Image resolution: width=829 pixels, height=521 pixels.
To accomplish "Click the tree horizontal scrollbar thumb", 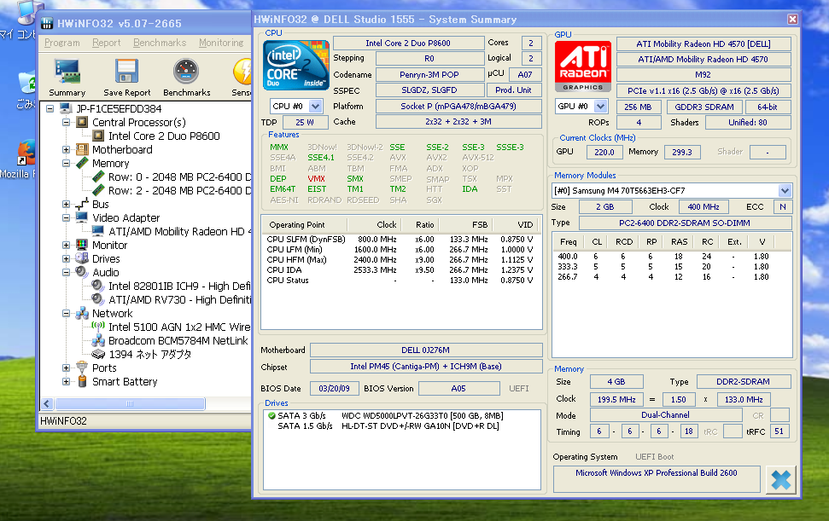I will coord(130,404).
